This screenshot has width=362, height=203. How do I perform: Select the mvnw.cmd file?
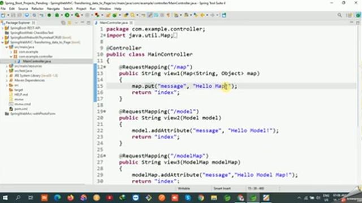(23, 104)
